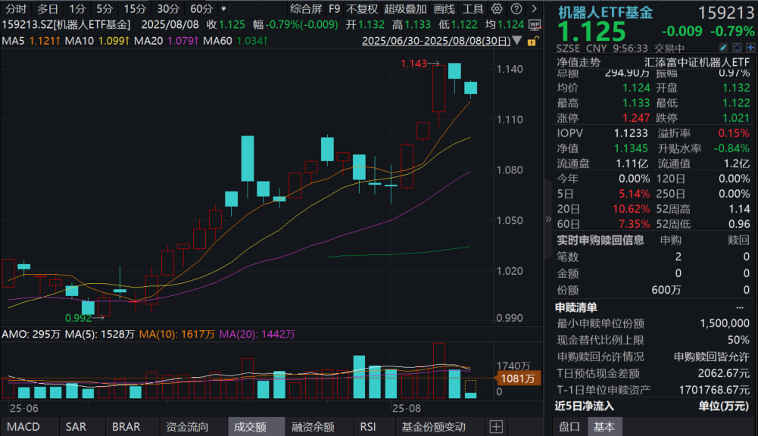Image resolution: width=758 pixels, height=436 pixels.
Task: Expand toolbar overflow arrow after help icon
Action: [x=532, y=9]
